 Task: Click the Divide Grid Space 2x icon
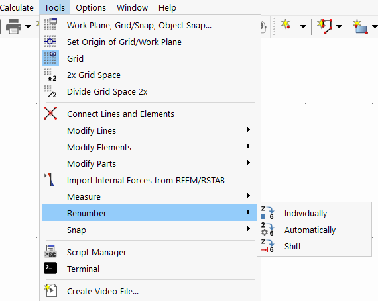coord(50,91)
